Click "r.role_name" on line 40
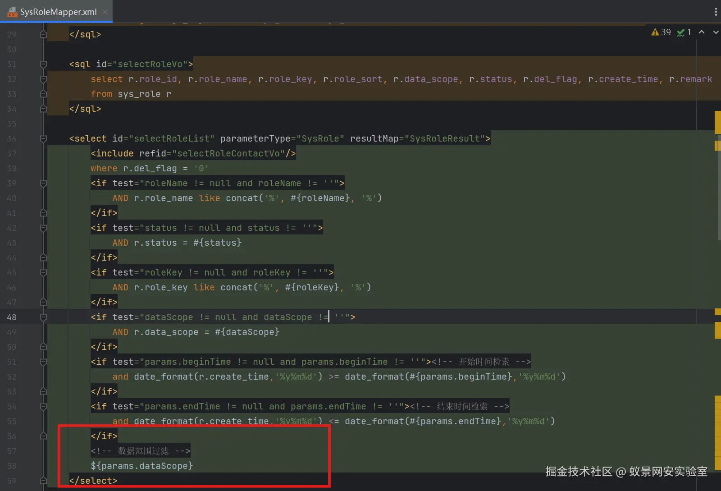721x491 pixels. pyautogui.click(x=164, y=198)
